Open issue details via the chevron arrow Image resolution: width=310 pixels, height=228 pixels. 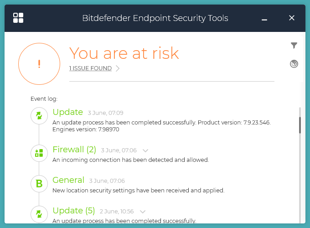118,68
